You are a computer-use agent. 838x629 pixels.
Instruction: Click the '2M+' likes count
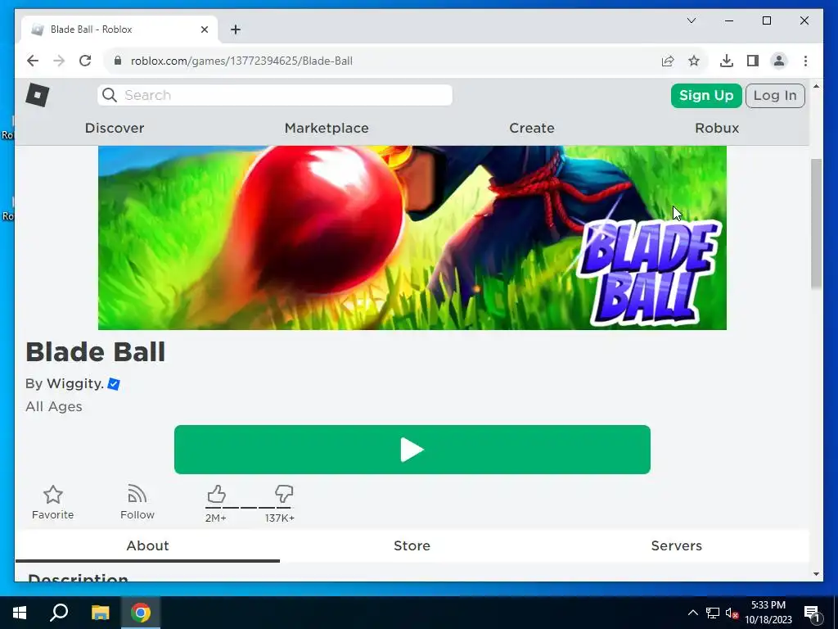coord(216,518)
